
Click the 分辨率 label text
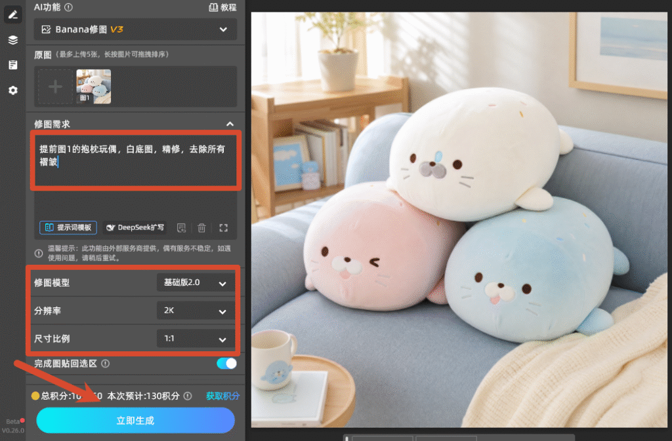[47, 311]
